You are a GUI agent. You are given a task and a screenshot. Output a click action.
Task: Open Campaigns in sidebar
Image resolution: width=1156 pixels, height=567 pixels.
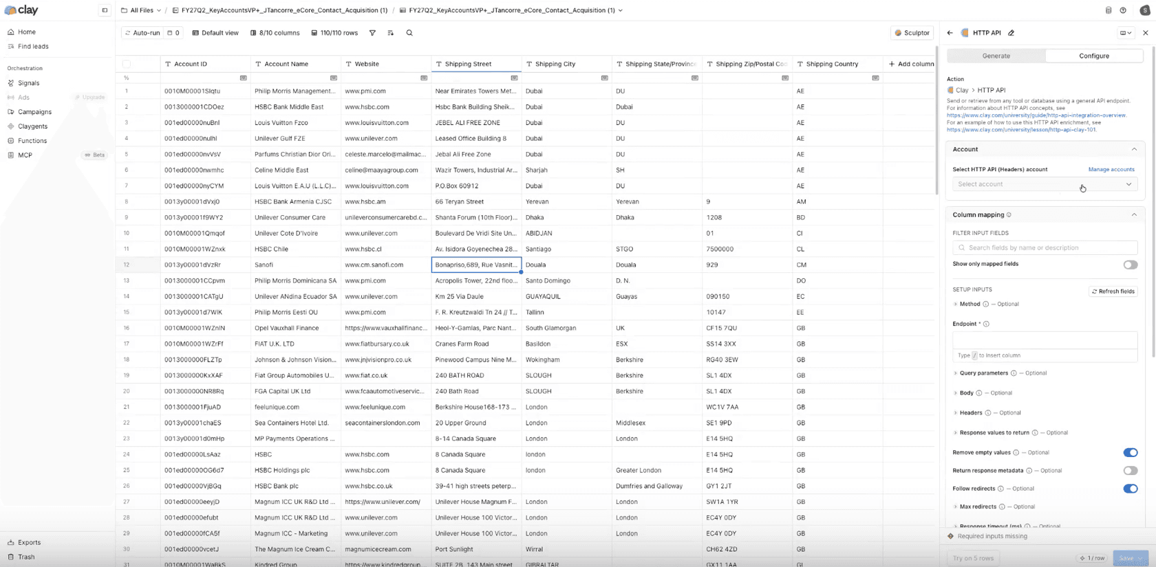34,111
